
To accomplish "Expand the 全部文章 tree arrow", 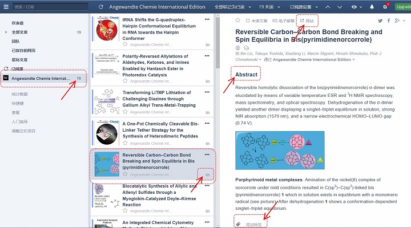I will coord(6,32).
